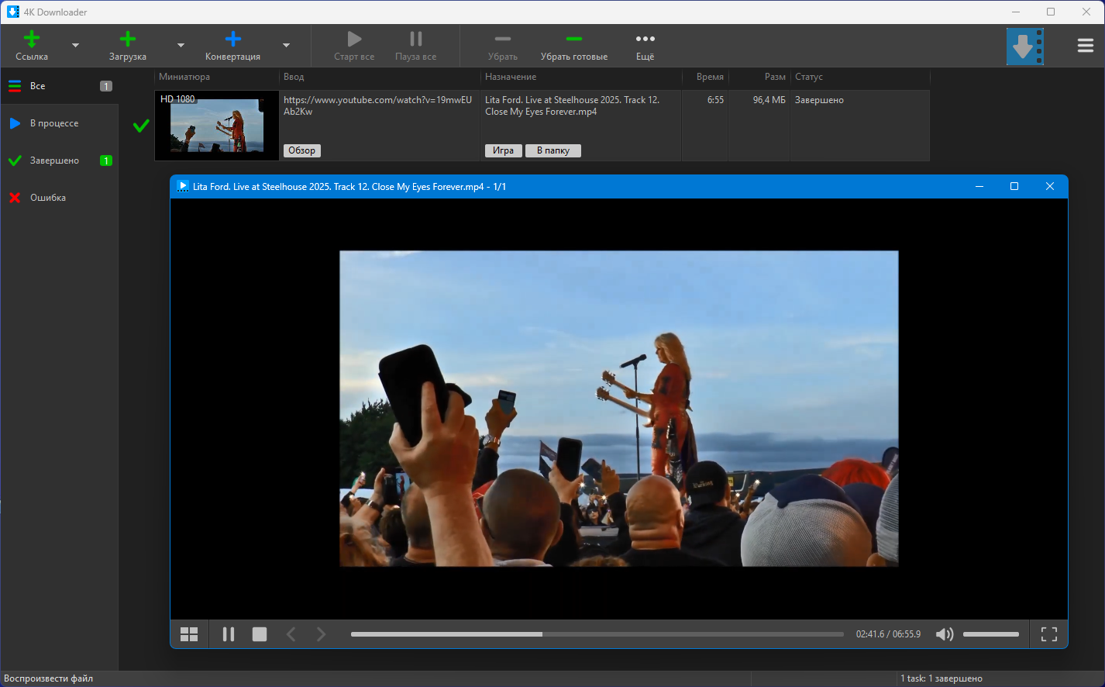Click the green Ссылка add-link icon
The width and height of the screenshot is (1105, 687).
32,40
